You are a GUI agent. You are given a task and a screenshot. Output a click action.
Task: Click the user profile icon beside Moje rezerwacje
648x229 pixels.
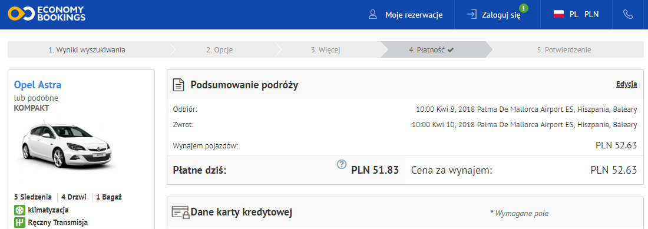click(373, 15)
